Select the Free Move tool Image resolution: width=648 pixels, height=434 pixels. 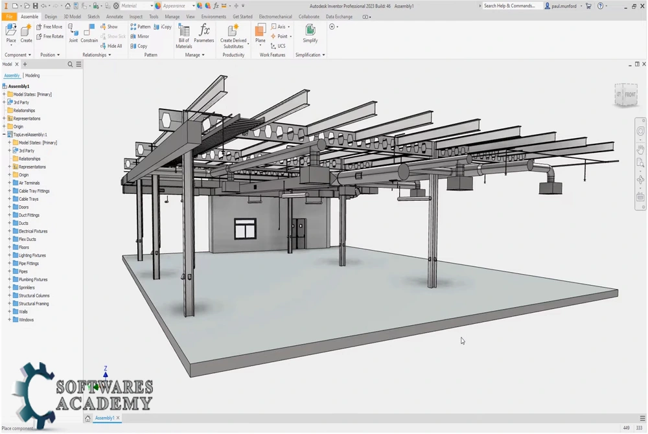49,27
